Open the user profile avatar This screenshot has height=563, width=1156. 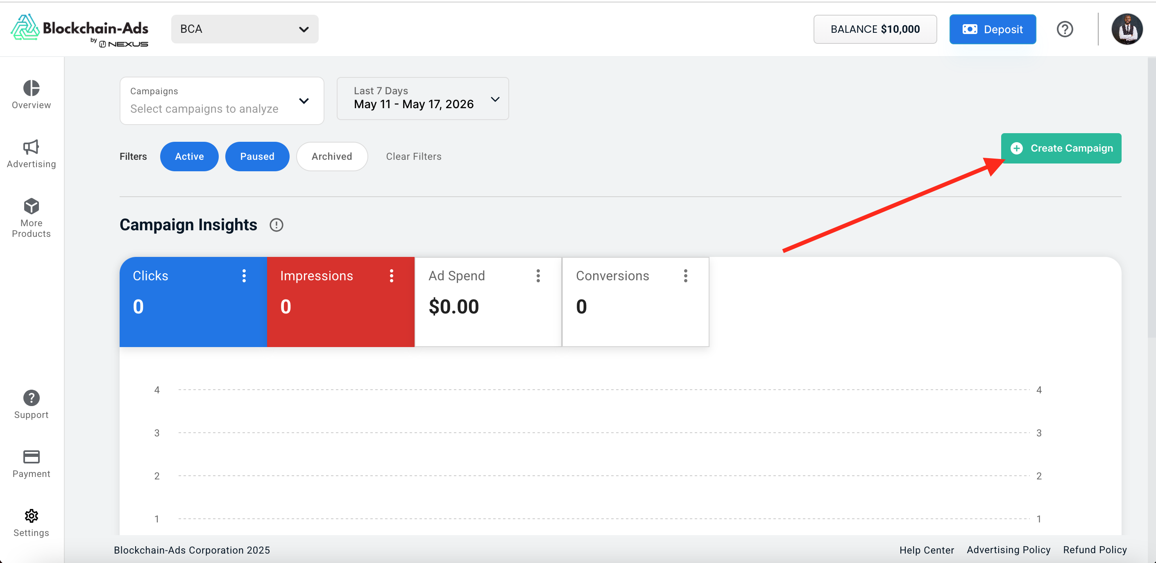[1127, 29]
